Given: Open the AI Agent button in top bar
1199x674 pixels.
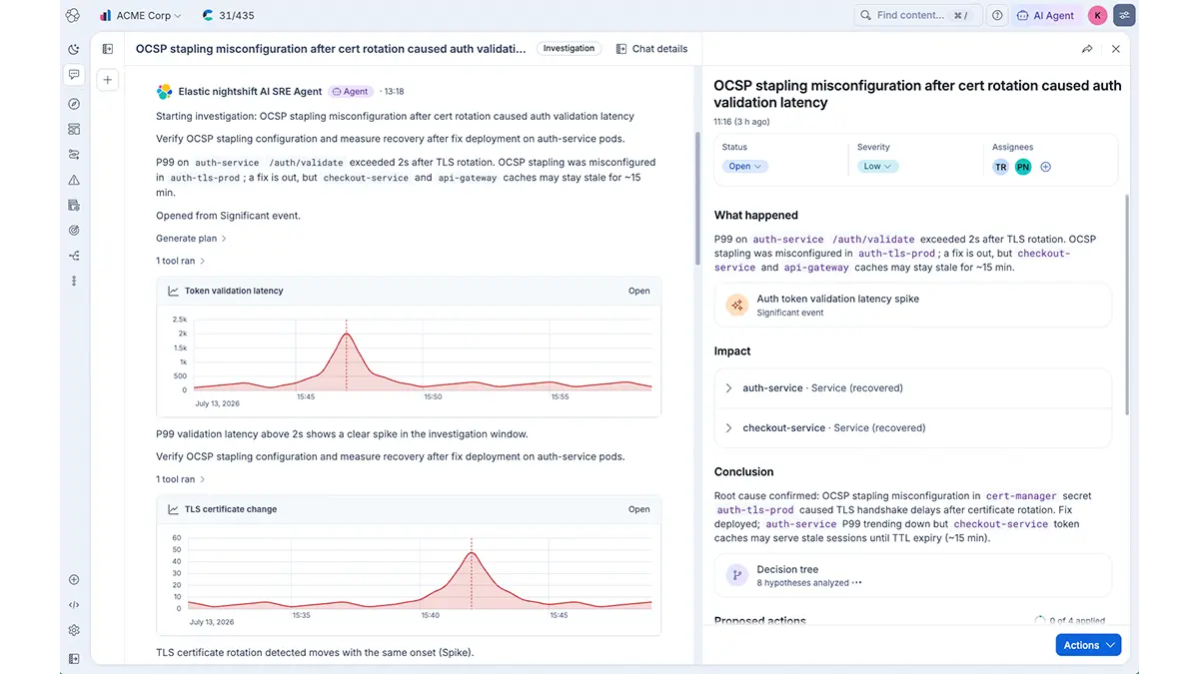Looking at the screenshot, I should coord(1046,15).
